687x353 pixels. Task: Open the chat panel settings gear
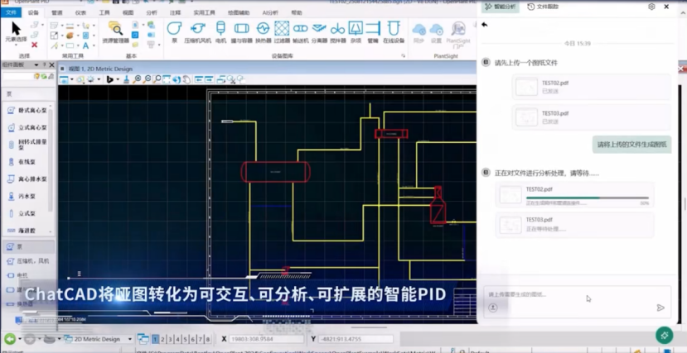[651, 7]
